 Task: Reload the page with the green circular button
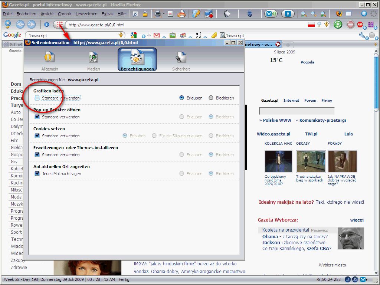[x=338, y=24]
